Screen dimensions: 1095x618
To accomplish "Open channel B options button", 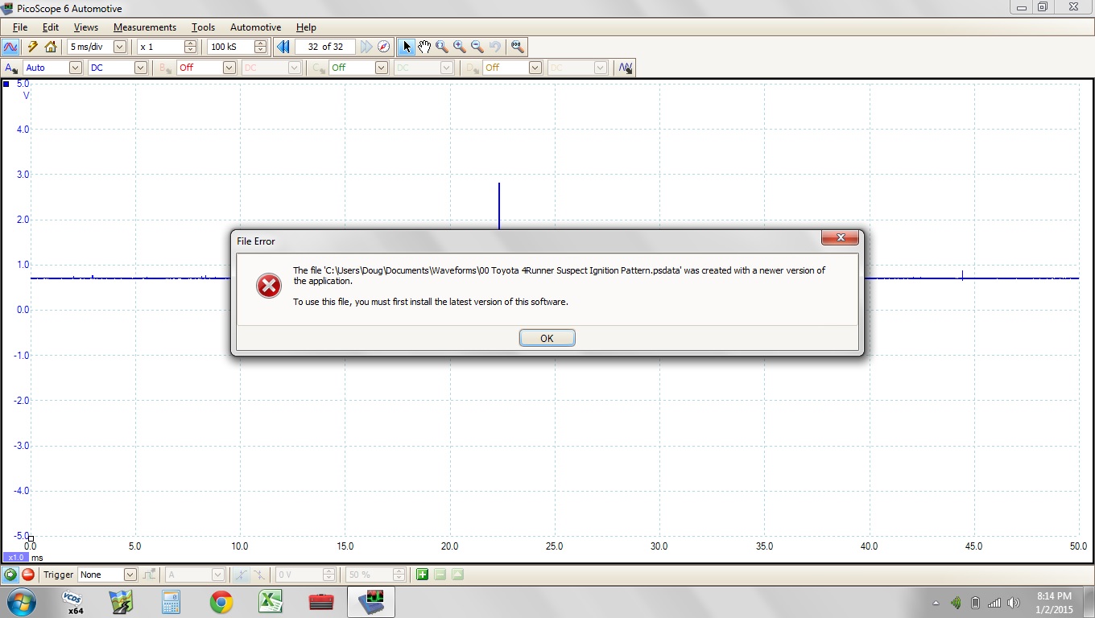I will (166, 68).
